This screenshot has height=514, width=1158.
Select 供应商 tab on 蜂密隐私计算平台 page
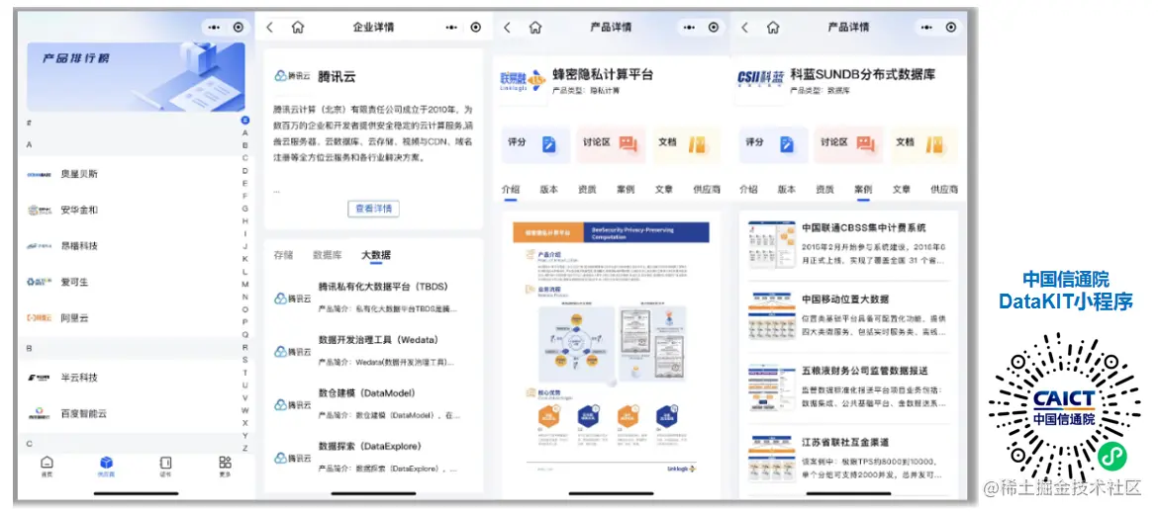[707, 189]
